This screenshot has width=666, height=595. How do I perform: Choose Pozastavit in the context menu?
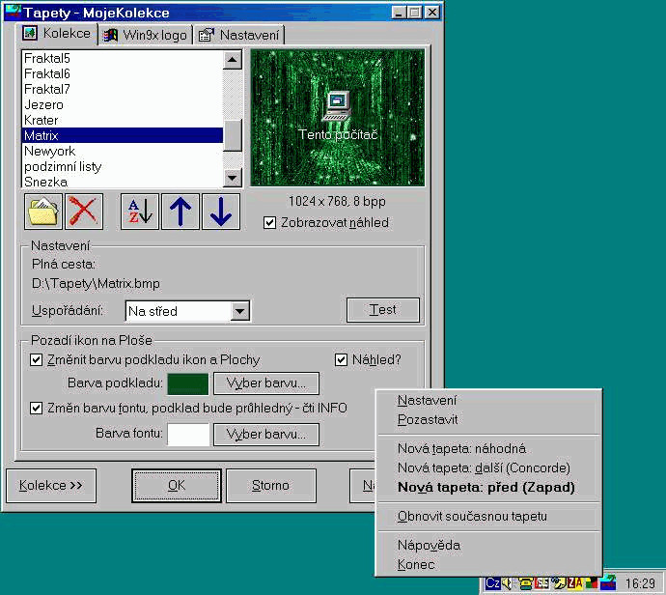(488, 420)
